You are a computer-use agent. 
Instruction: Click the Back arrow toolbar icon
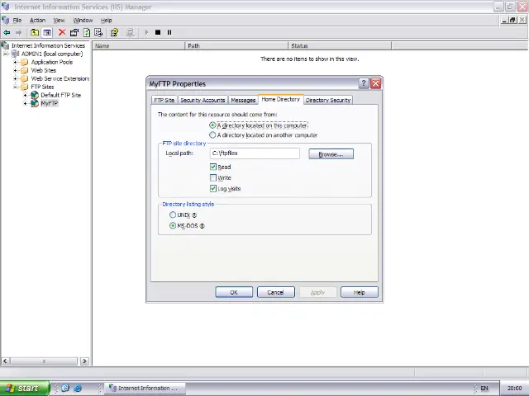7,33
